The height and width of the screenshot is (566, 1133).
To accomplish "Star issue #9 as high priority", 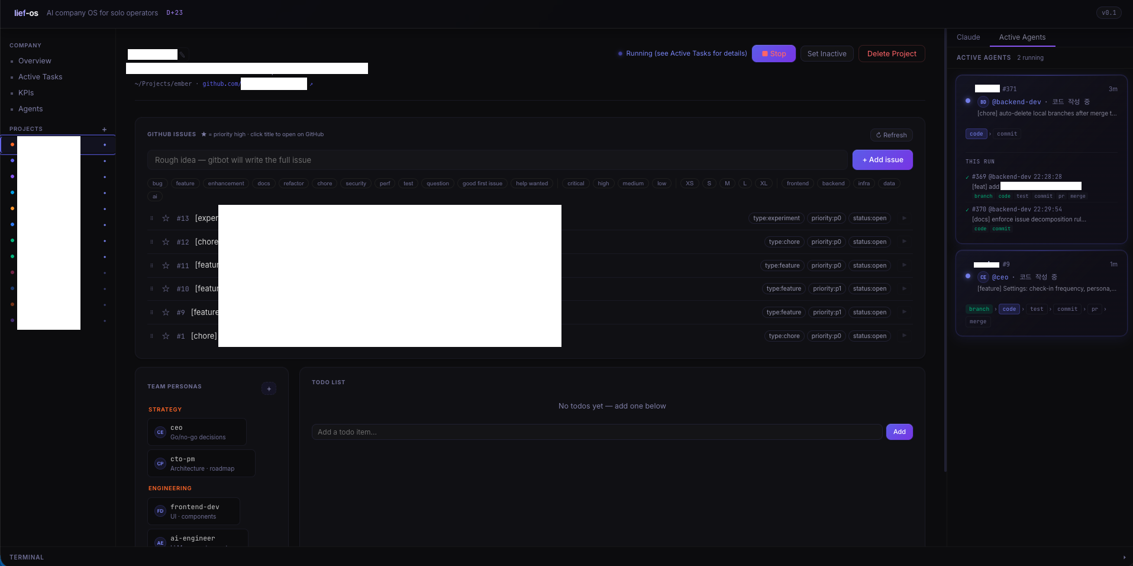I will click(166, 313).
